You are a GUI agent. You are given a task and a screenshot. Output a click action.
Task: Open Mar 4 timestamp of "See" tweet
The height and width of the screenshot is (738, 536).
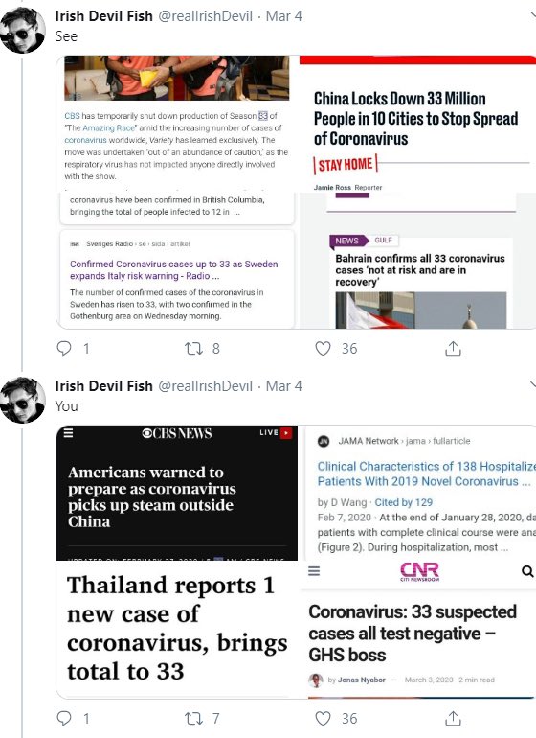(284, 16)
